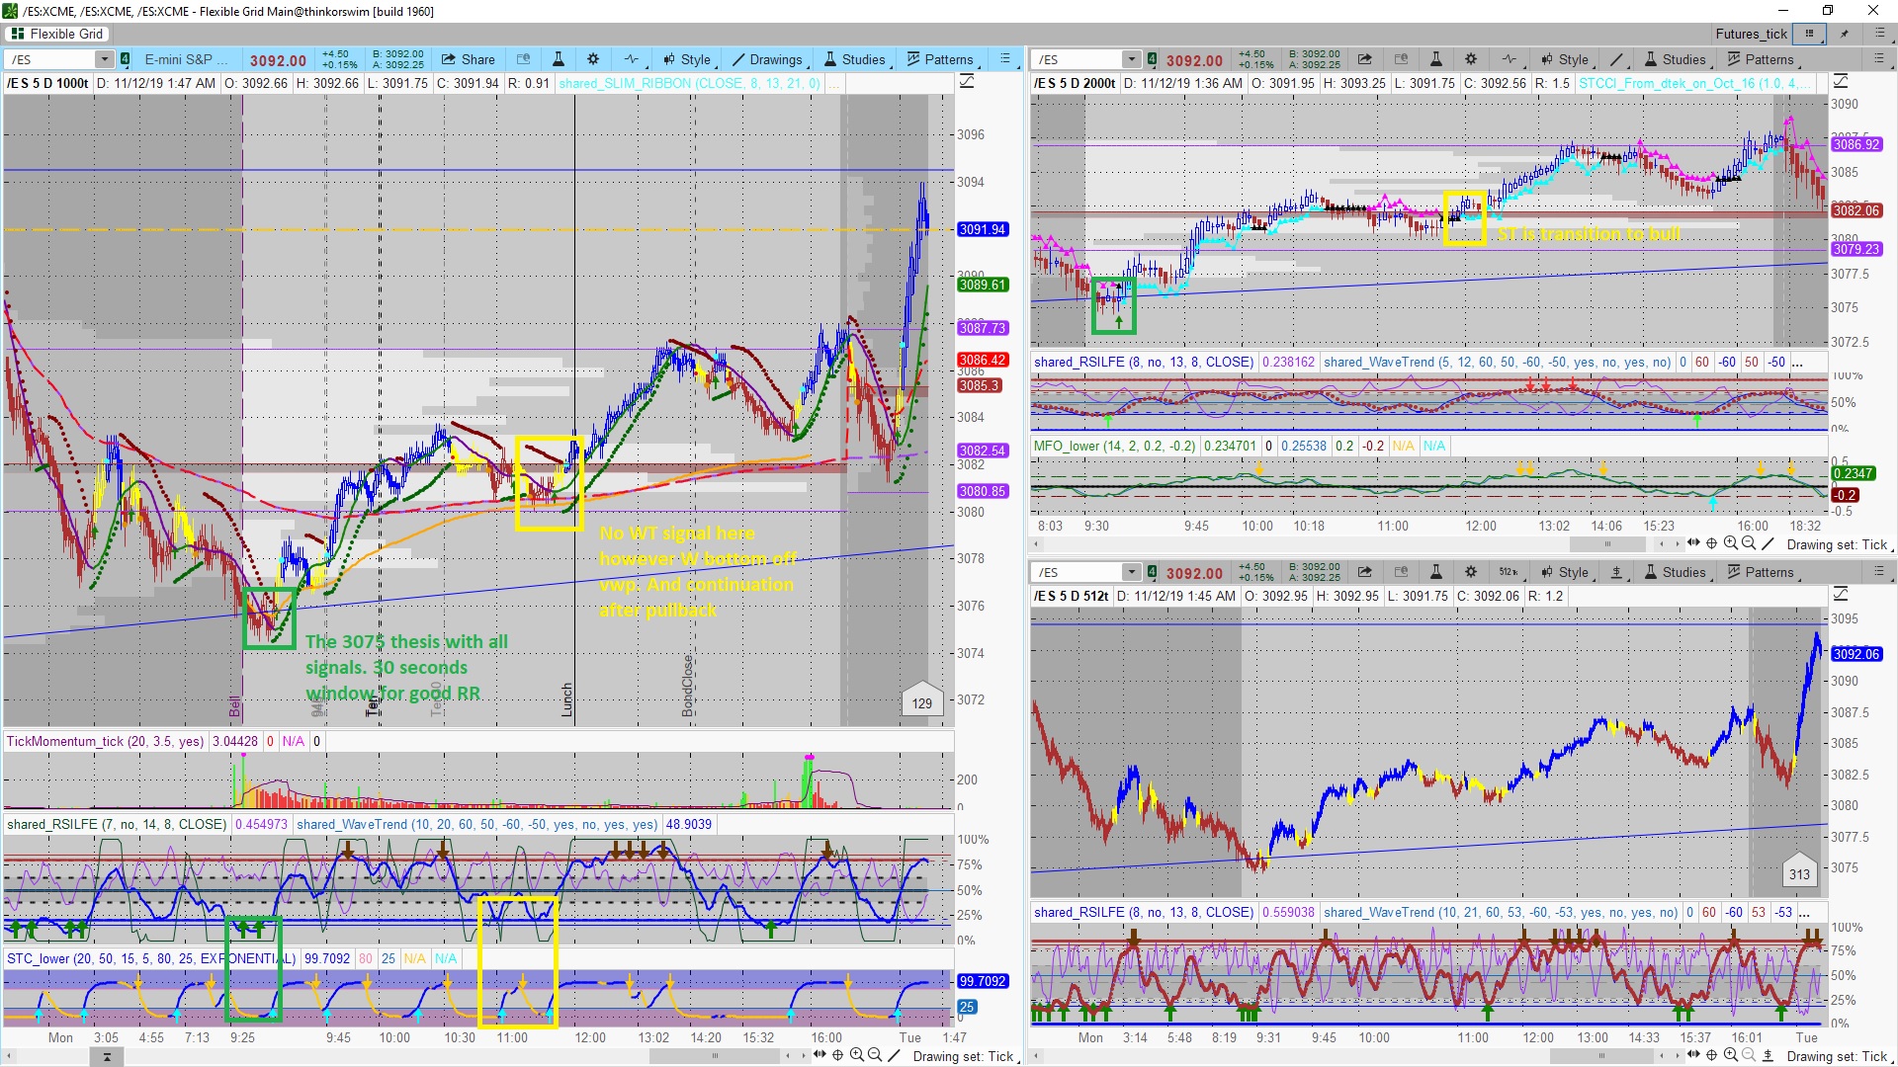Open Studies menu in upper-right chart
The width and height of the screenshot is (1898, 1067).
(x=1677, y=59)
